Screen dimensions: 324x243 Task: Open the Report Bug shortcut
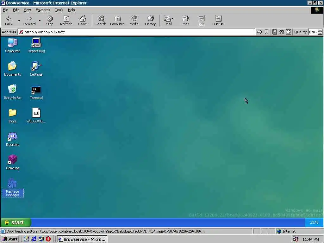tap(36, 46)
